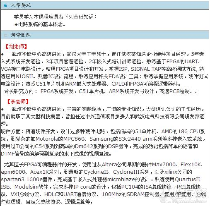Screen dimensions: 210x206
Task: Click the line starting 仲裁逻辑、自定义总线协议
Action: click(47, 201)
